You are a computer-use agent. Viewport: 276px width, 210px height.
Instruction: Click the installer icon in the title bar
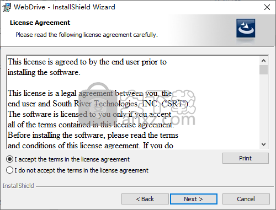(x=7, y=7)
